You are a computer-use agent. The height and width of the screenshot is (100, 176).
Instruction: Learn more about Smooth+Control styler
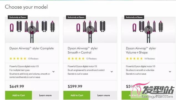pyautogui.click(x=104, y=95)
